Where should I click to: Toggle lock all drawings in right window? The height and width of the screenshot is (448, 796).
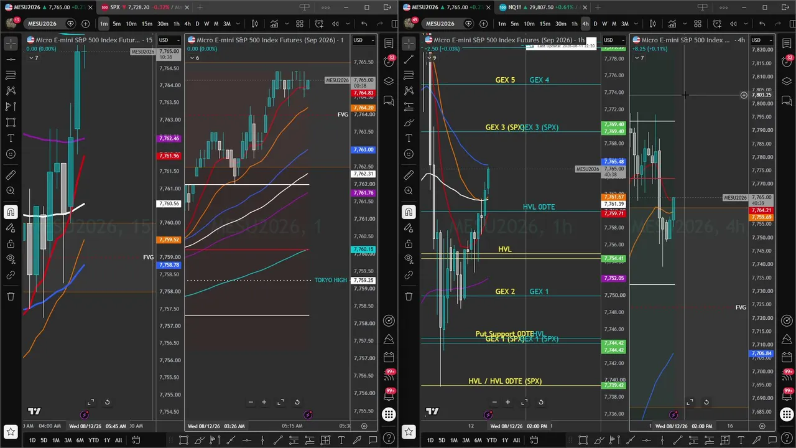pyautogui.click(x=409, y=243)
